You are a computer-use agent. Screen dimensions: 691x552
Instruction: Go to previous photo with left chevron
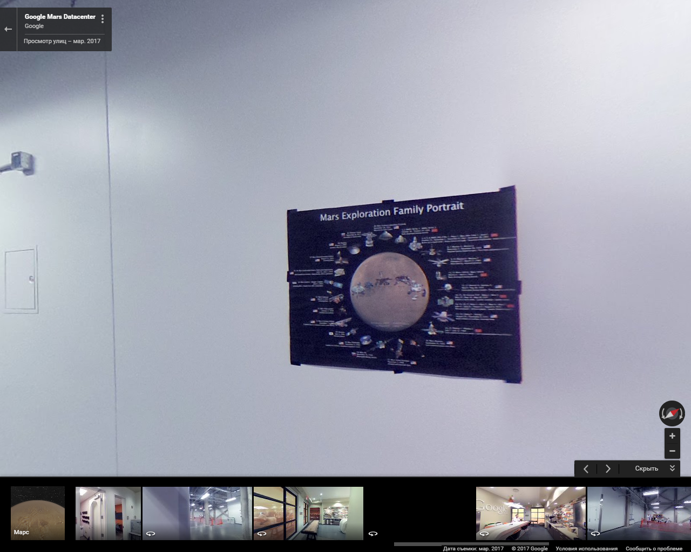586,468
